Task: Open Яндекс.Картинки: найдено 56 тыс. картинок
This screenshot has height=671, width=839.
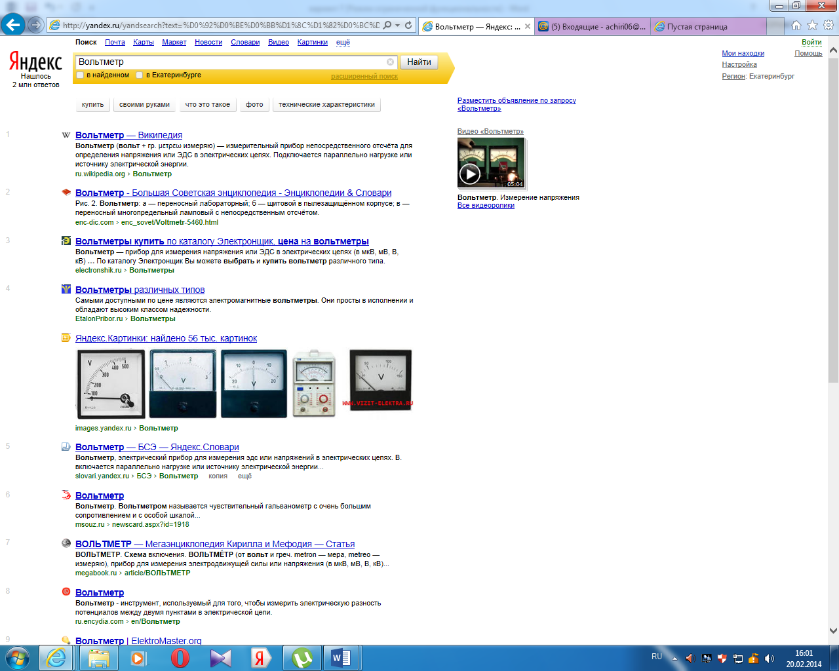Action: tap(166, 338)
